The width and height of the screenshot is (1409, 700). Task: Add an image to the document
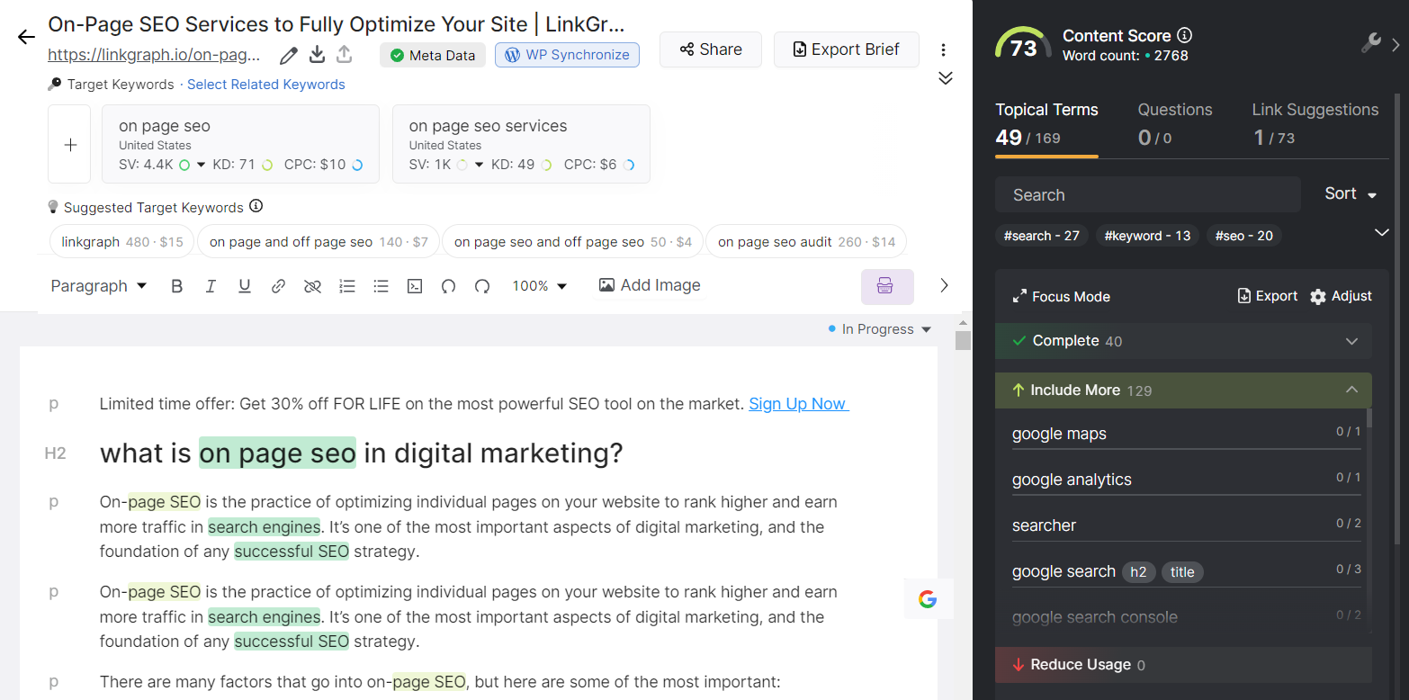tap(650, 285)
